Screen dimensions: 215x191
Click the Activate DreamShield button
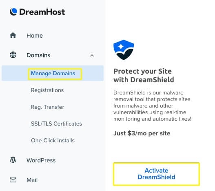(x=156, y=174)
